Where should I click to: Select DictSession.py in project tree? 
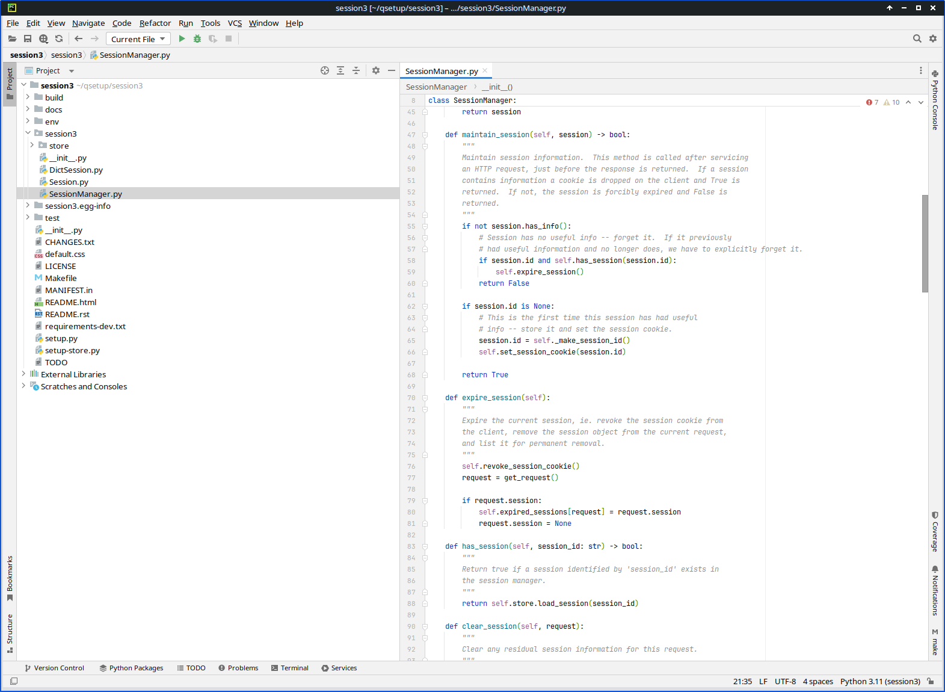tap(76, 170)
